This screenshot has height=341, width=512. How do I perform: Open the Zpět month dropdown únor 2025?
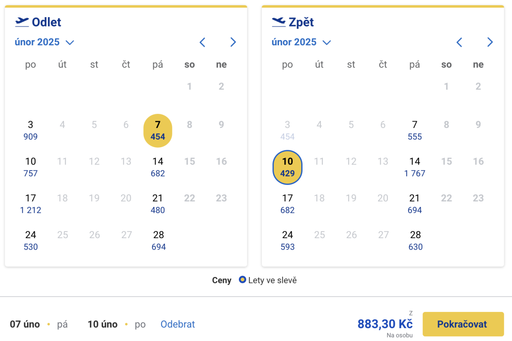pos(301,42)
